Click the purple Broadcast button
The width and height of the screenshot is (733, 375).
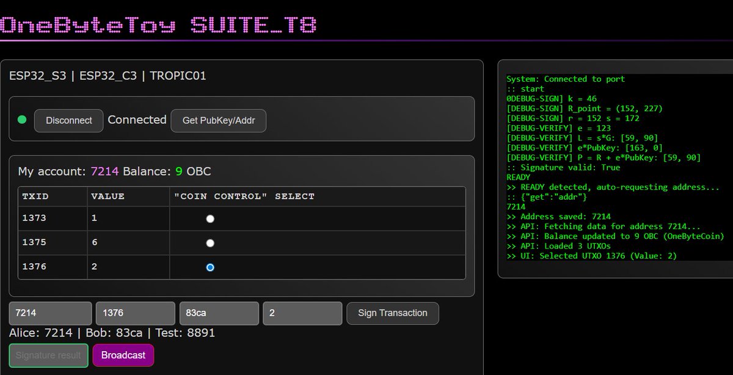pos(123,355)
